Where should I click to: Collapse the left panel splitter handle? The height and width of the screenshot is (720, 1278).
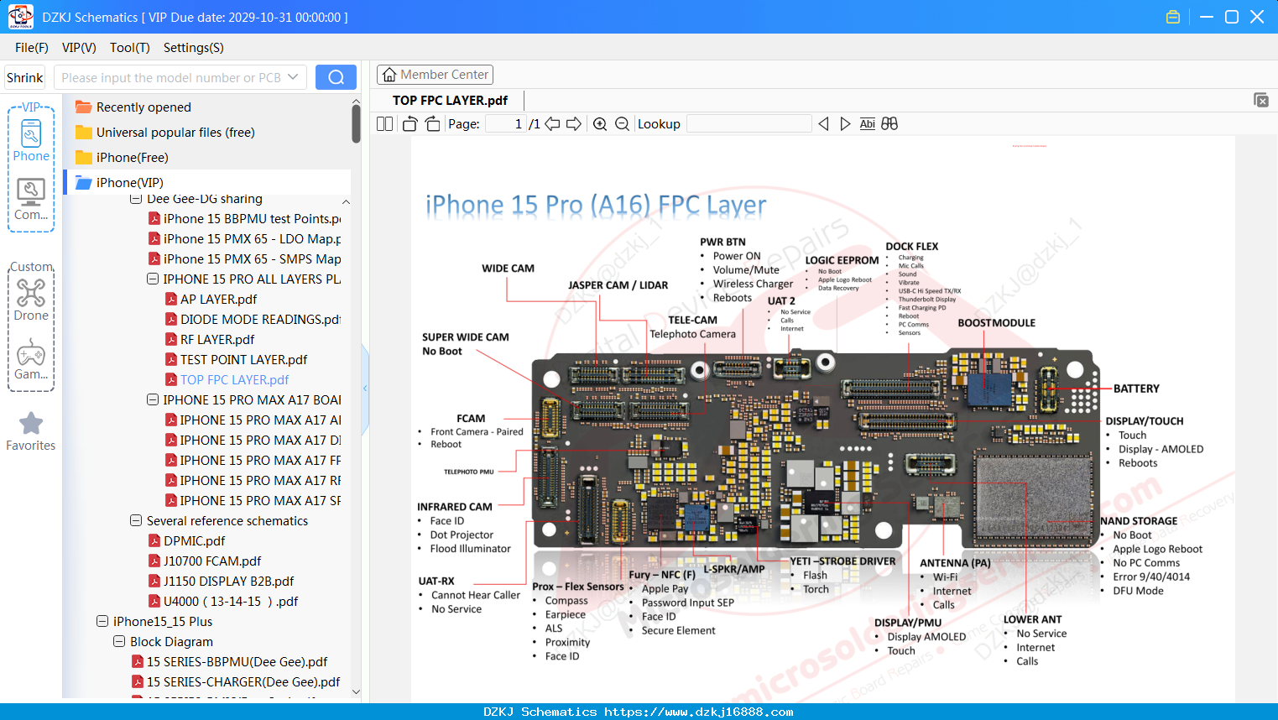coord(365,388)
